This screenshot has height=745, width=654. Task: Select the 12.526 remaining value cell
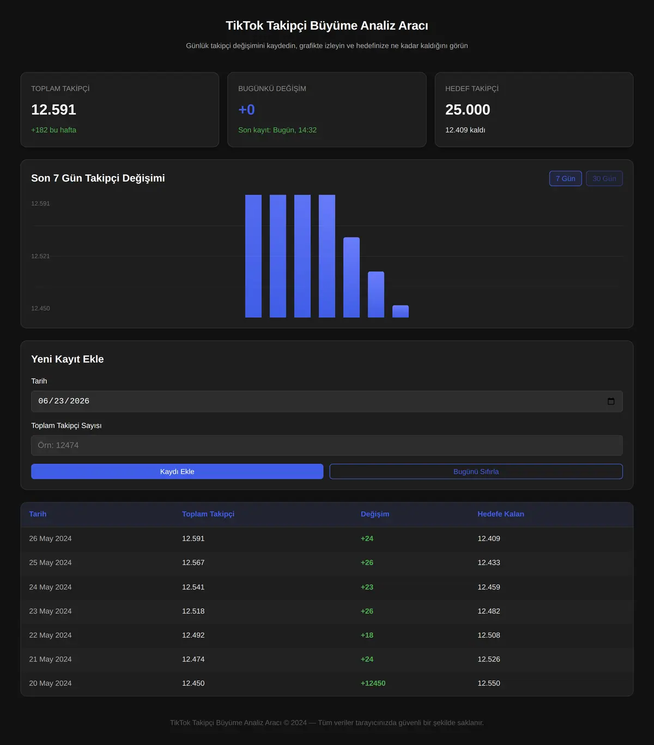(489, 659)
